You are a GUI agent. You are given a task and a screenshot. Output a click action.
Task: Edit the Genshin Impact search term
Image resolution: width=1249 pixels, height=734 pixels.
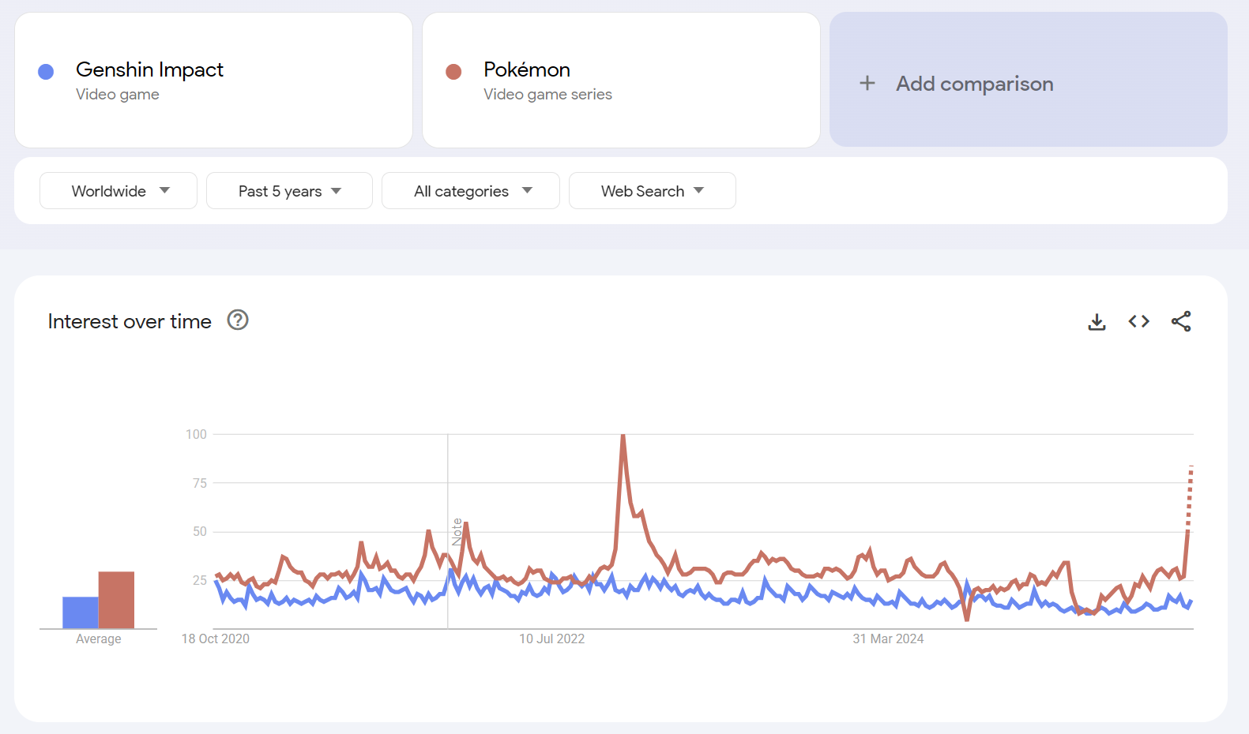pos(150,70)
